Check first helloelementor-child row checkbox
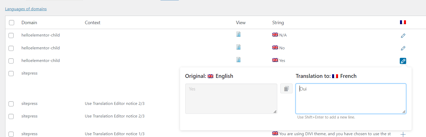Screen dimensions: 426x137 (x=11, y=35)
